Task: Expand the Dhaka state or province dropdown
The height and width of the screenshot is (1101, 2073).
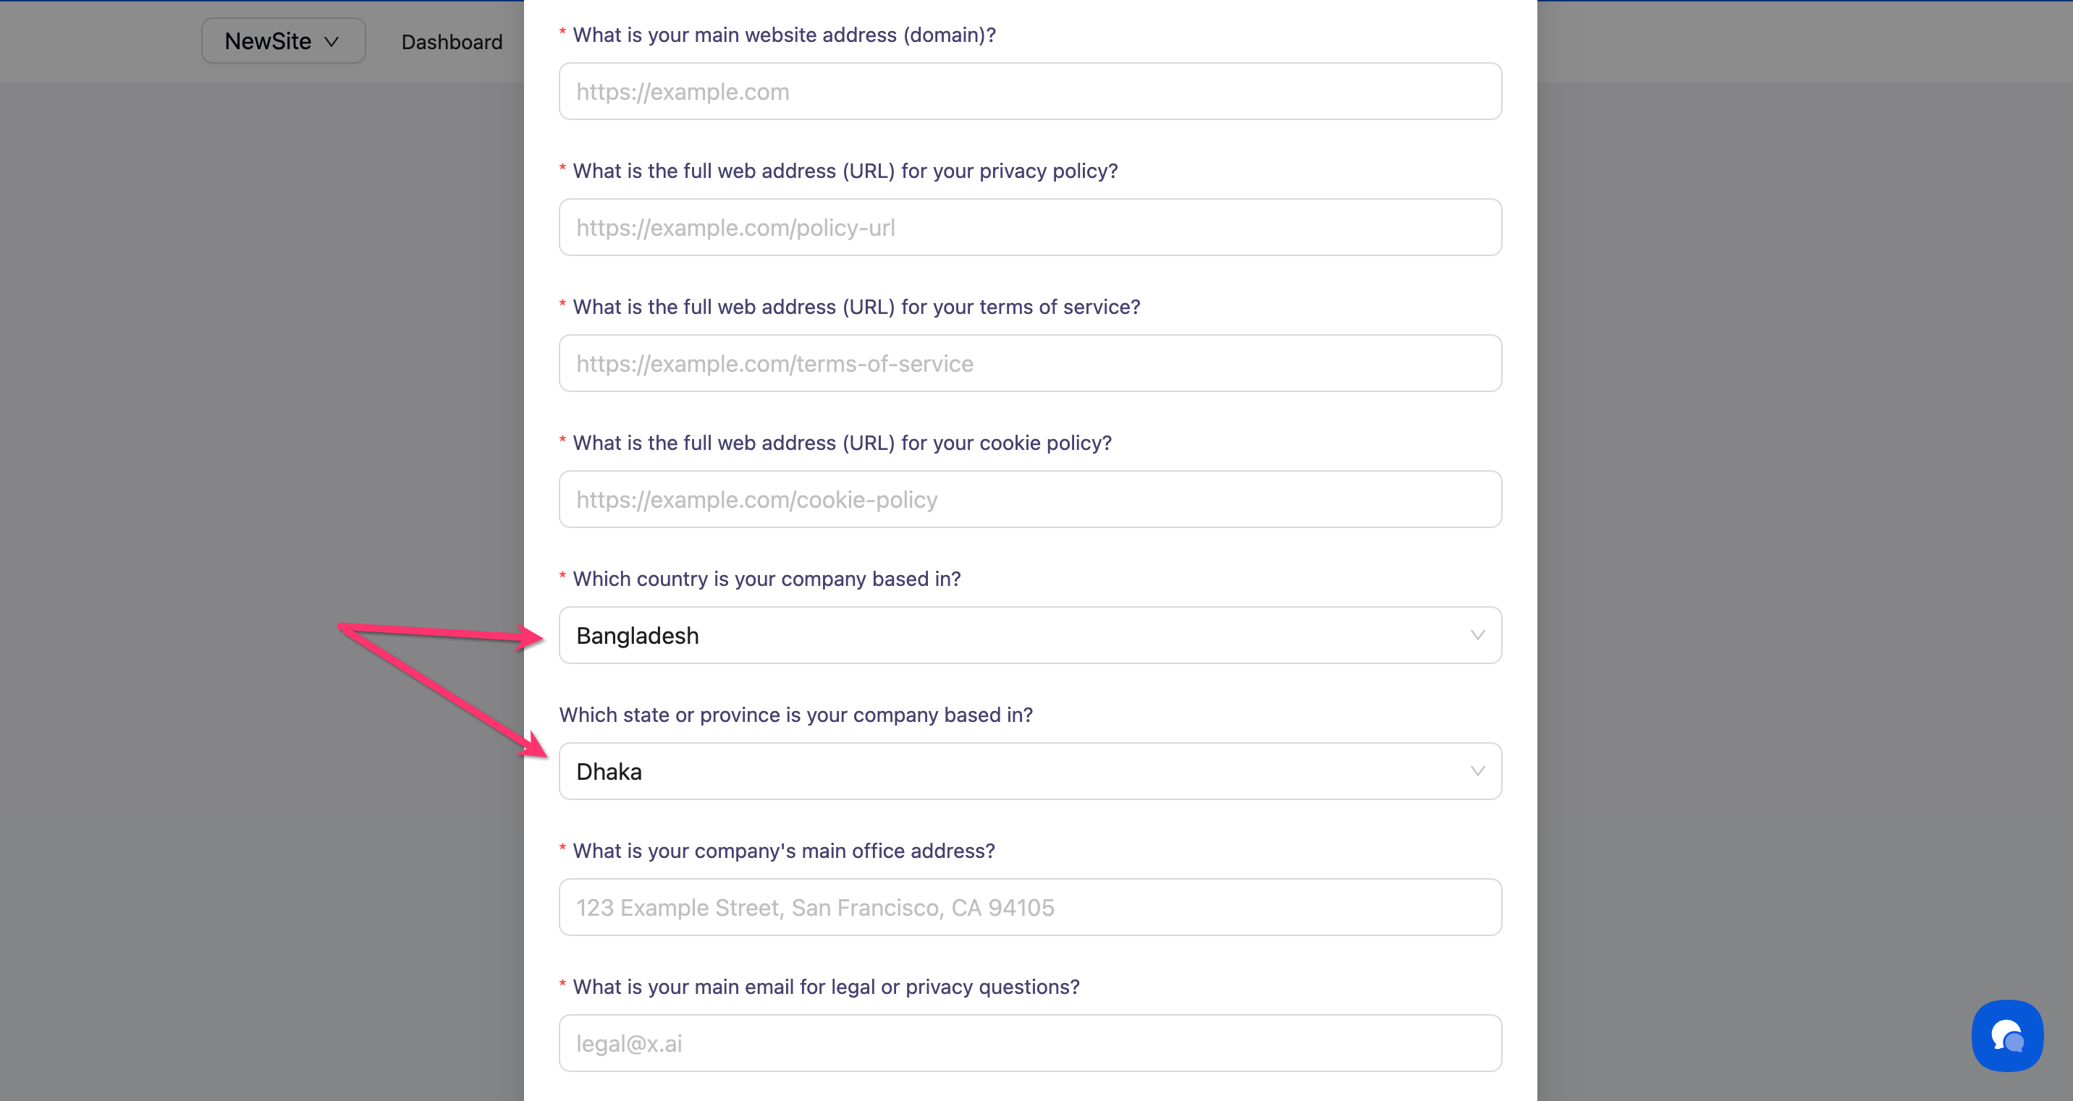Action: point(1029,771)
